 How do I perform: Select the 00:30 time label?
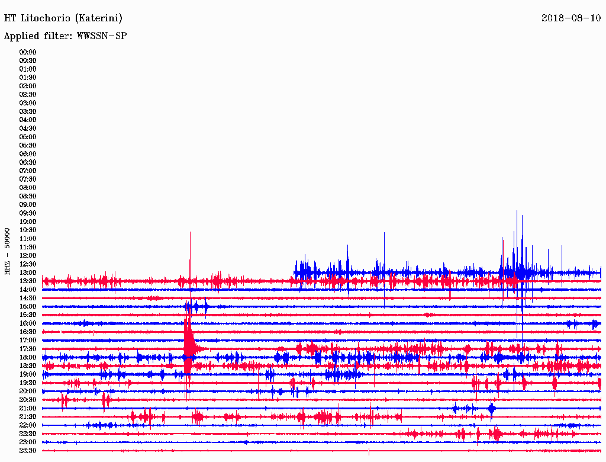click(28, 61)
